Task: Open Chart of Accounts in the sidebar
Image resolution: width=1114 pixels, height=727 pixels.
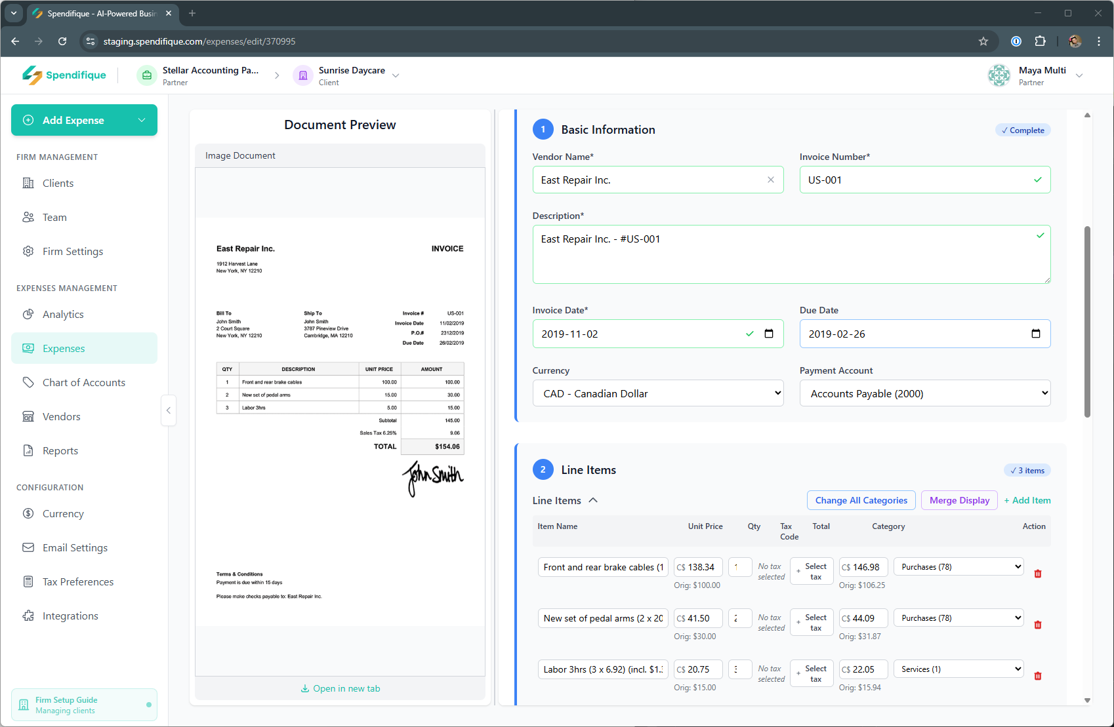Action: pyautogui.click(x=83, y=383)
